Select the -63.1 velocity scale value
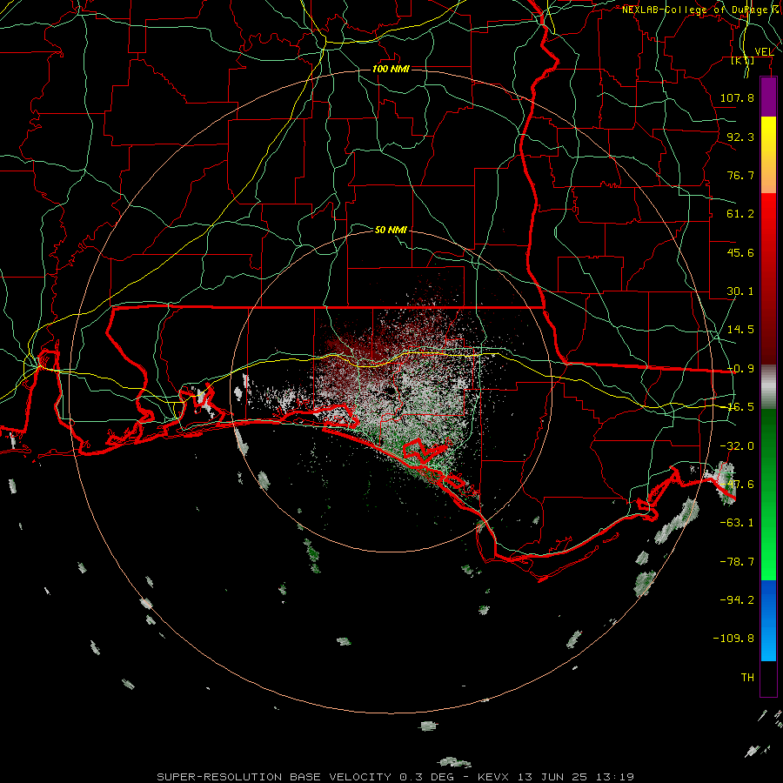Screen dimensions: 783x783 (x=737, y=523)
